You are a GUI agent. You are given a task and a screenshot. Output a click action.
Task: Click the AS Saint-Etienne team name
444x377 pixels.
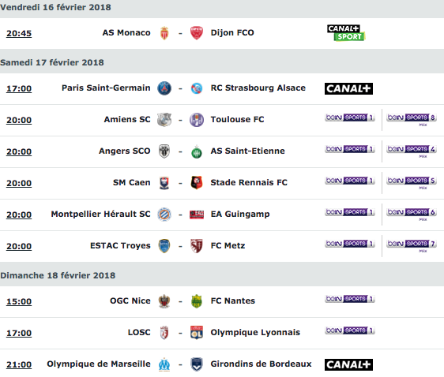pyautogui.click(x=248, y=151)
